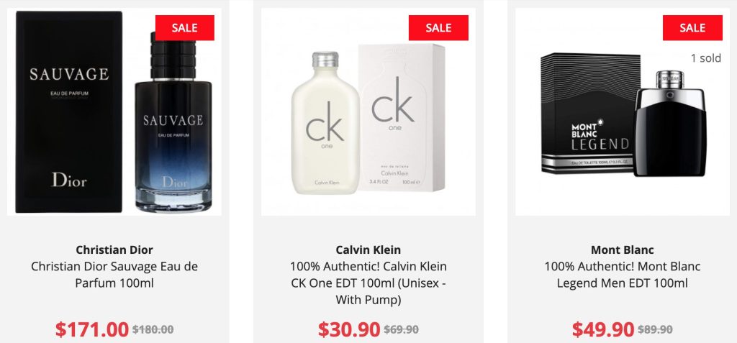Screen dimensions: 737x343
Task: Open the CK One product image
Action: pyautogui.click(x=368, y=112)
